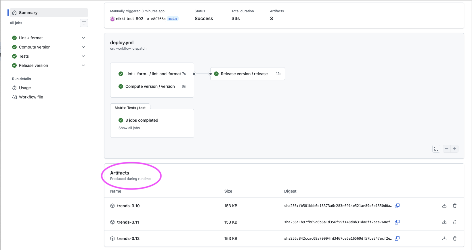Click Release version sidebar check icon
The image size is (472, 250).
point(14,65)
